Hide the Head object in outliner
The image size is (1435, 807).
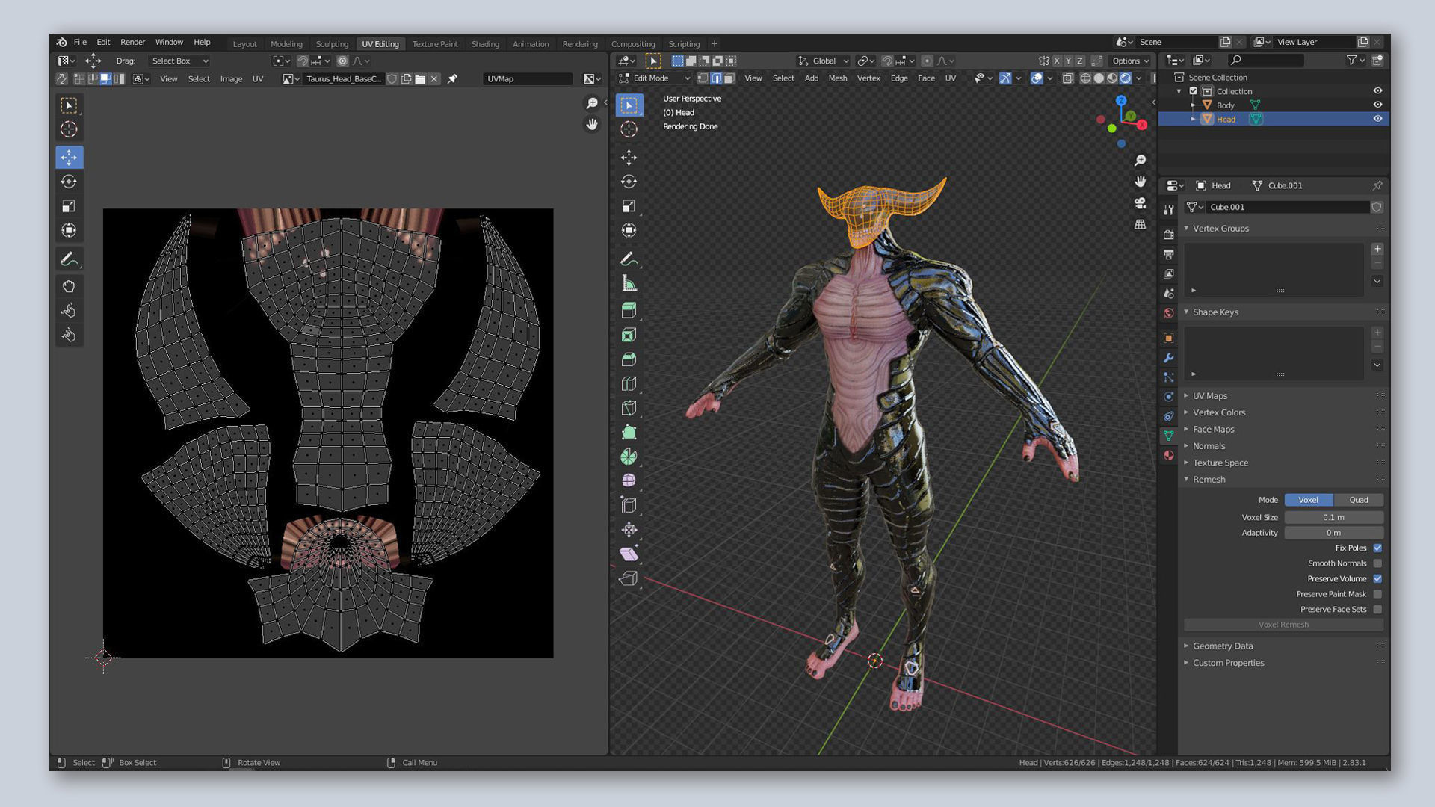(1377, 119)
